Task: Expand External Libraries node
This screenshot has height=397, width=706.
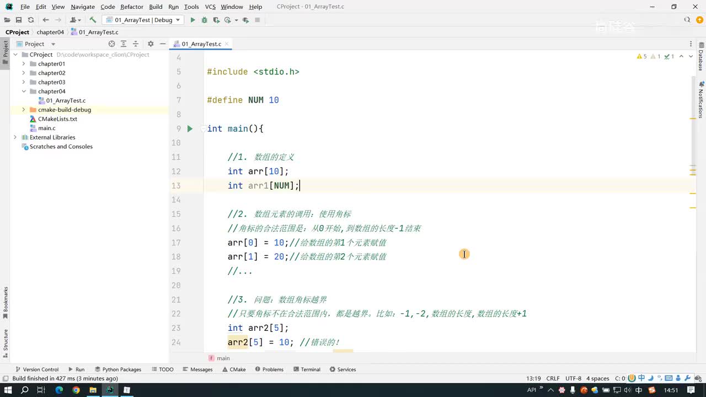Action: pyautogui.click(x=15, y=137)
